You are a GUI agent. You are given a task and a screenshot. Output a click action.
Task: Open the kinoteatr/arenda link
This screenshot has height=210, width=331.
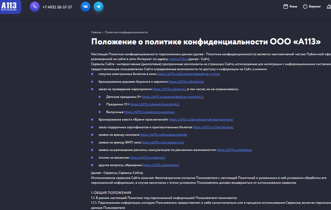163,135
